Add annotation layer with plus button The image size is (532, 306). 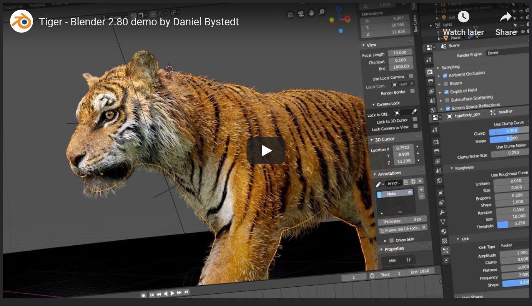[x=421, y=189]
